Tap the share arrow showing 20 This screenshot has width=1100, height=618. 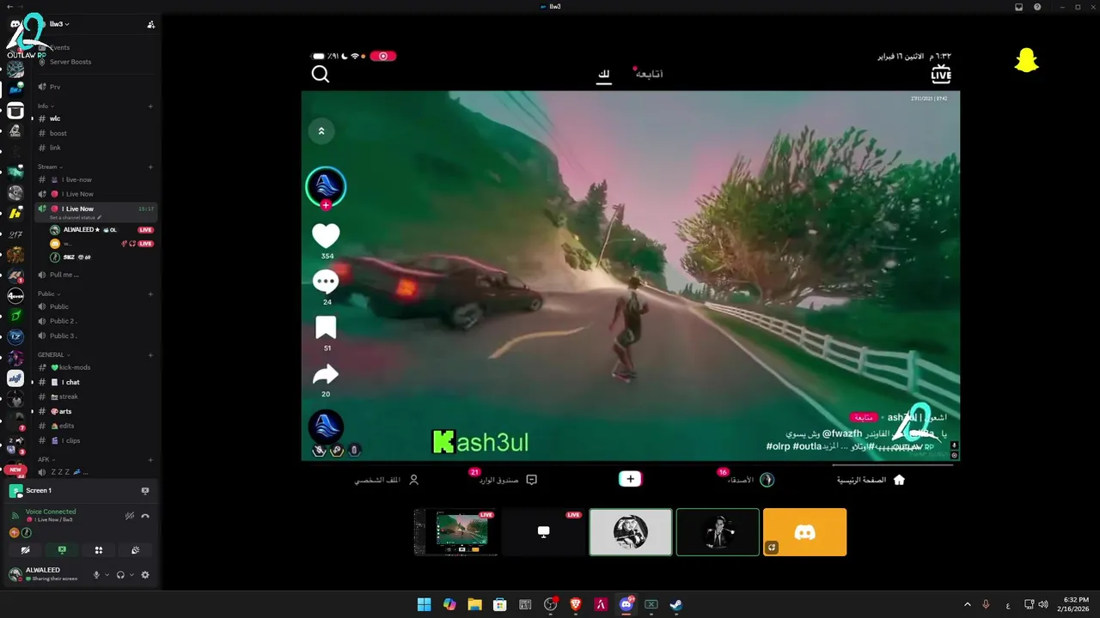(x=326, y=374)
